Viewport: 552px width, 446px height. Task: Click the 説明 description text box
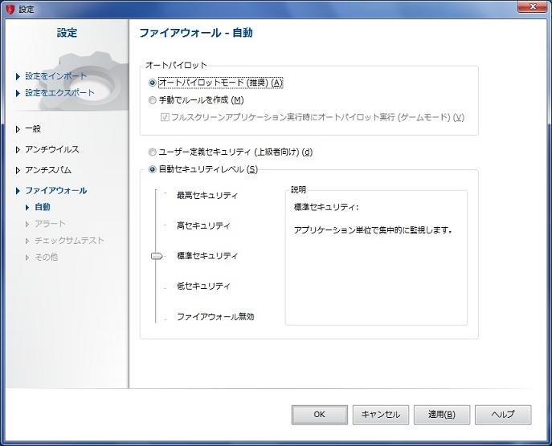click(376, 258)
